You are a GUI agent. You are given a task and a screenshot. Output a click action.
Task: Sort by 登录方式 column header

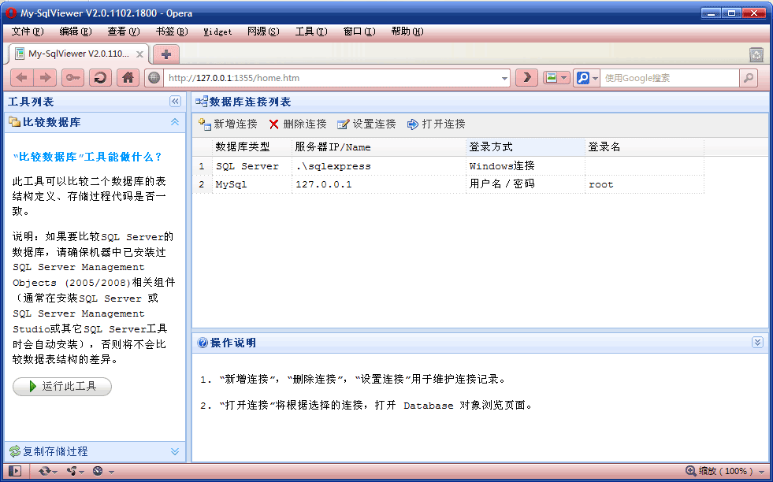pos(526,146)
